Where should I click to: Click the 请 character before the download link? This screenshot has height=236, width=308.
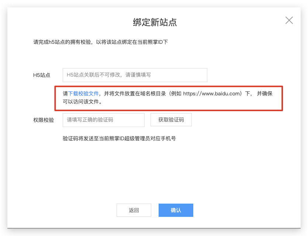click(65, 94)
